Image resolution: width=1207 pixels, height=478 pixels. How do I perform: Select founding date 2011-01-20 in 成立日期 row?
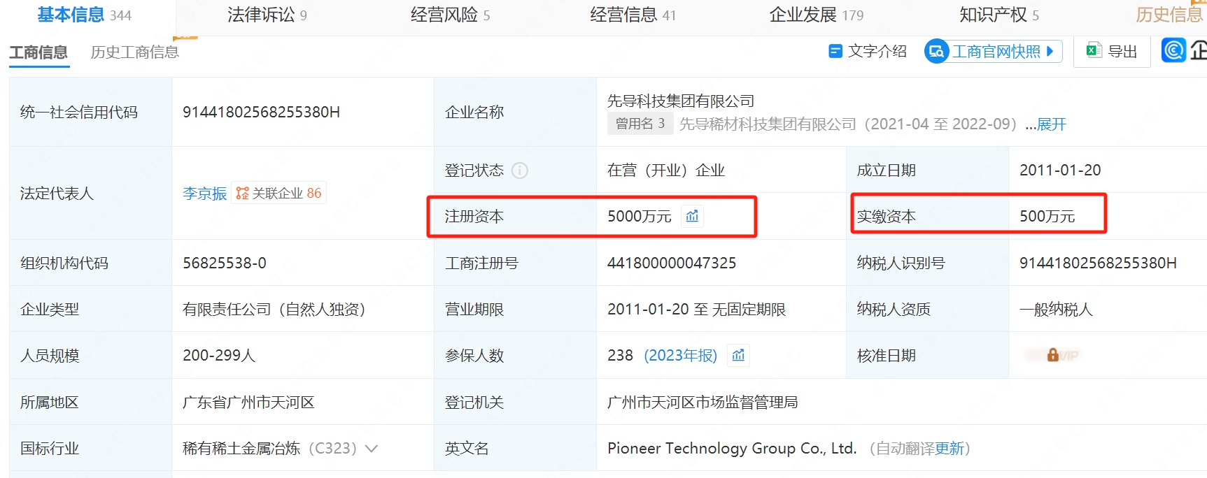point(1060,170)
